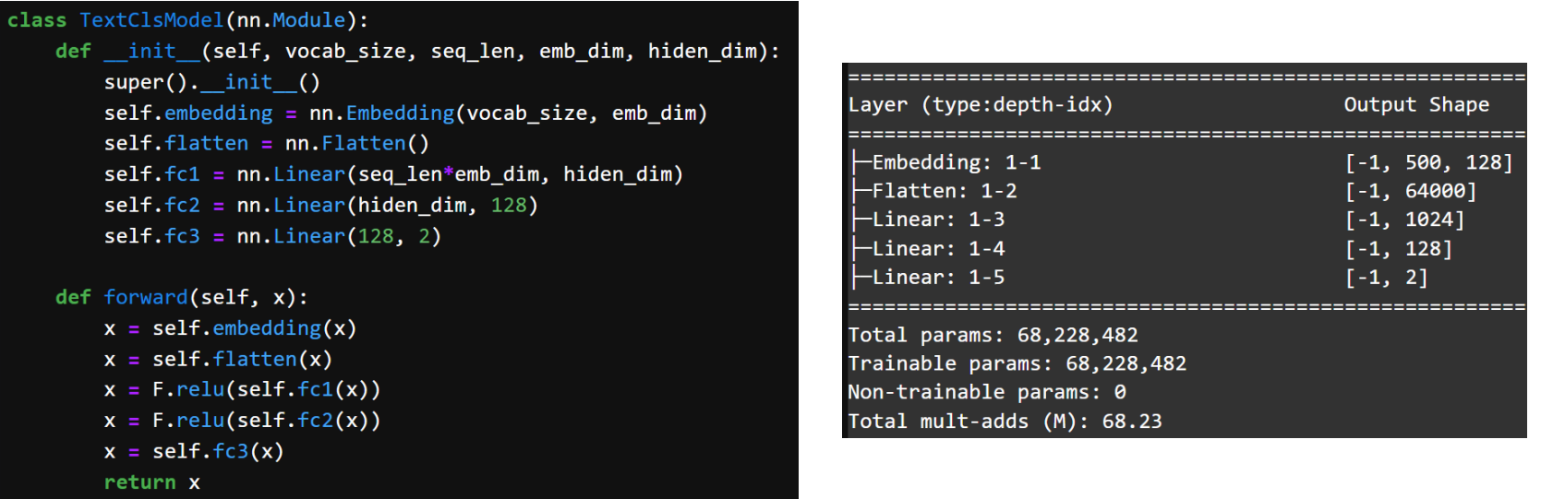
Task: Click nn.Flatten() in the code
Action: pos(356,144)
